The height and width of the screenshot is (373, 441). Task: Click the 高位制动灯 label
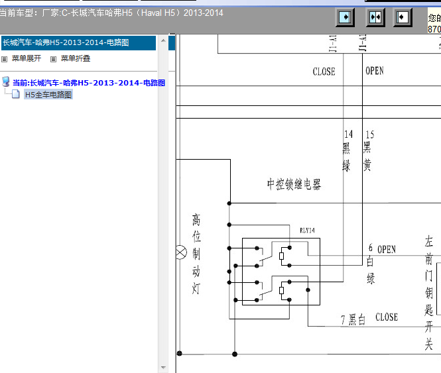[x=196, y=254]
